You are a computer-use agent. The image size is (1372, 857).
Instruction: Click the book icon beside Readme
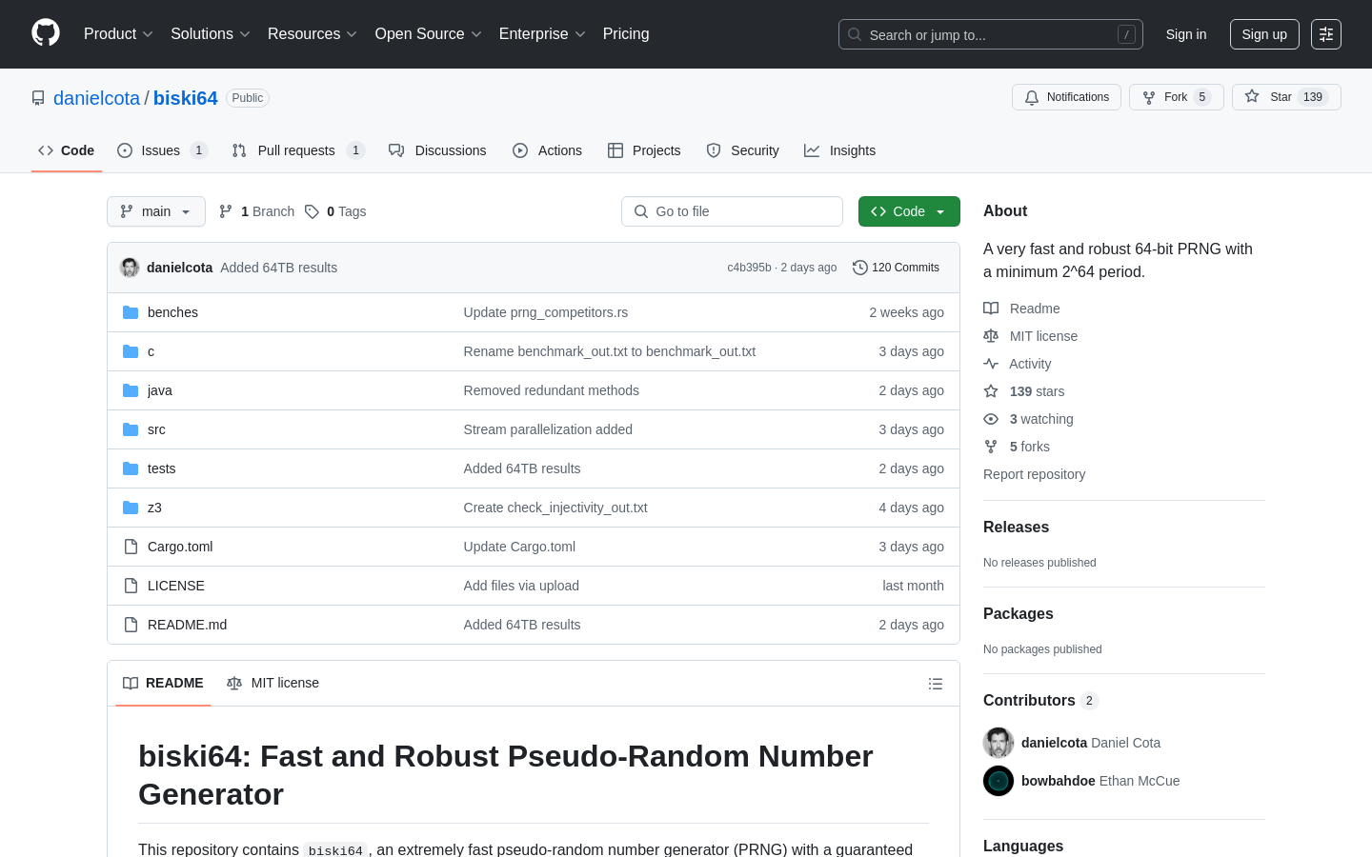tap(991, 309)
